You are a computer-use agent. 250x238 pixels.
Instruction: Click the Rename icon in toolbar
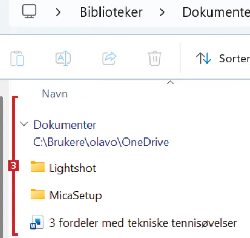point(63,58)
